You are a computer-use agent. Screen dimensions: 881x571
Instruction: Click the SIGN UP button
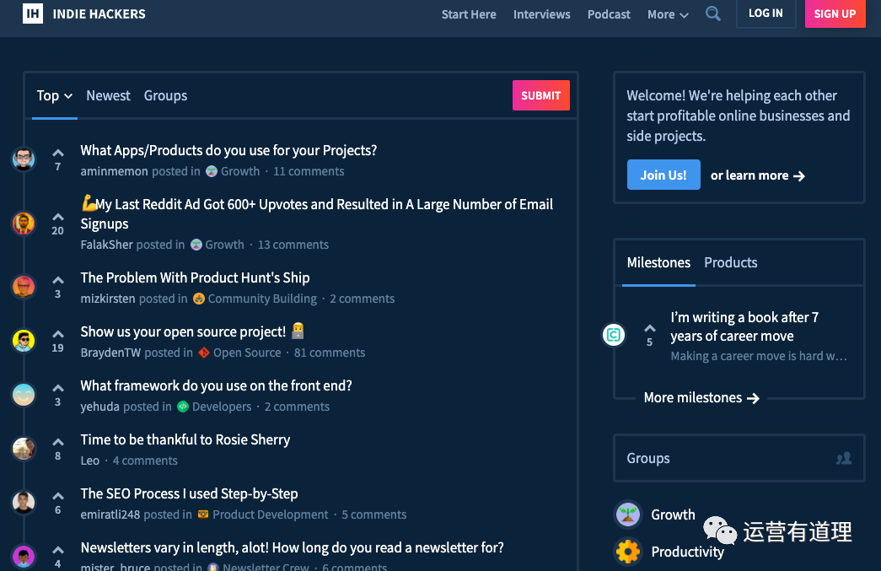coord(835,13)
